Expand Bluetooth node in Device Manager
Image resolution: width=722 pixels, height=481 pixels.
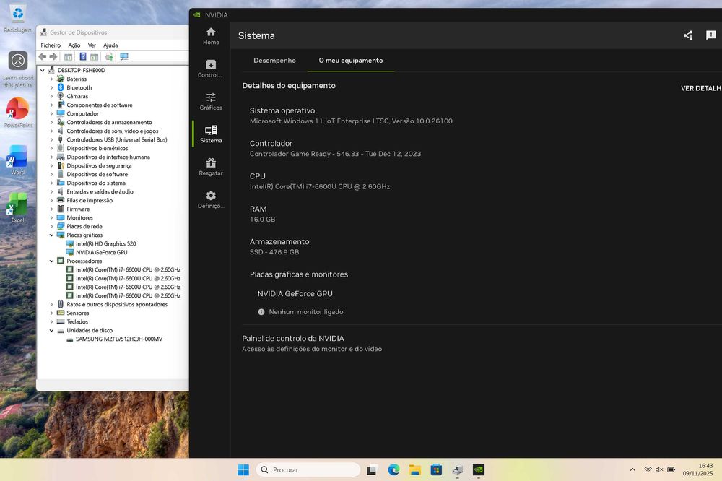[51, 88]
